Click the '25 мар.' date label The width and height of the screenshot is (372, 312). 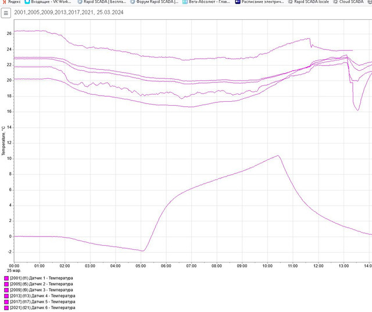coord(14,271)
